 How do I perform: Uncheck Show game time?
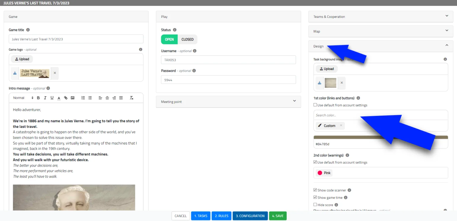pos(315,198)
